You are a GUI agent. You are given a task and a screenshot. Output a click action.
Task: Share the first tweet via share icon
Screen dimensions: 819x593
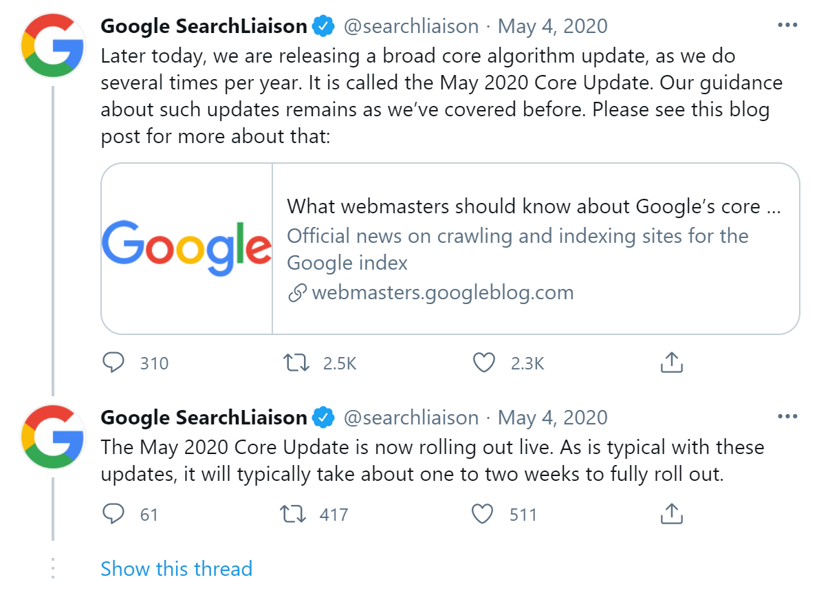tap(671, 363)
